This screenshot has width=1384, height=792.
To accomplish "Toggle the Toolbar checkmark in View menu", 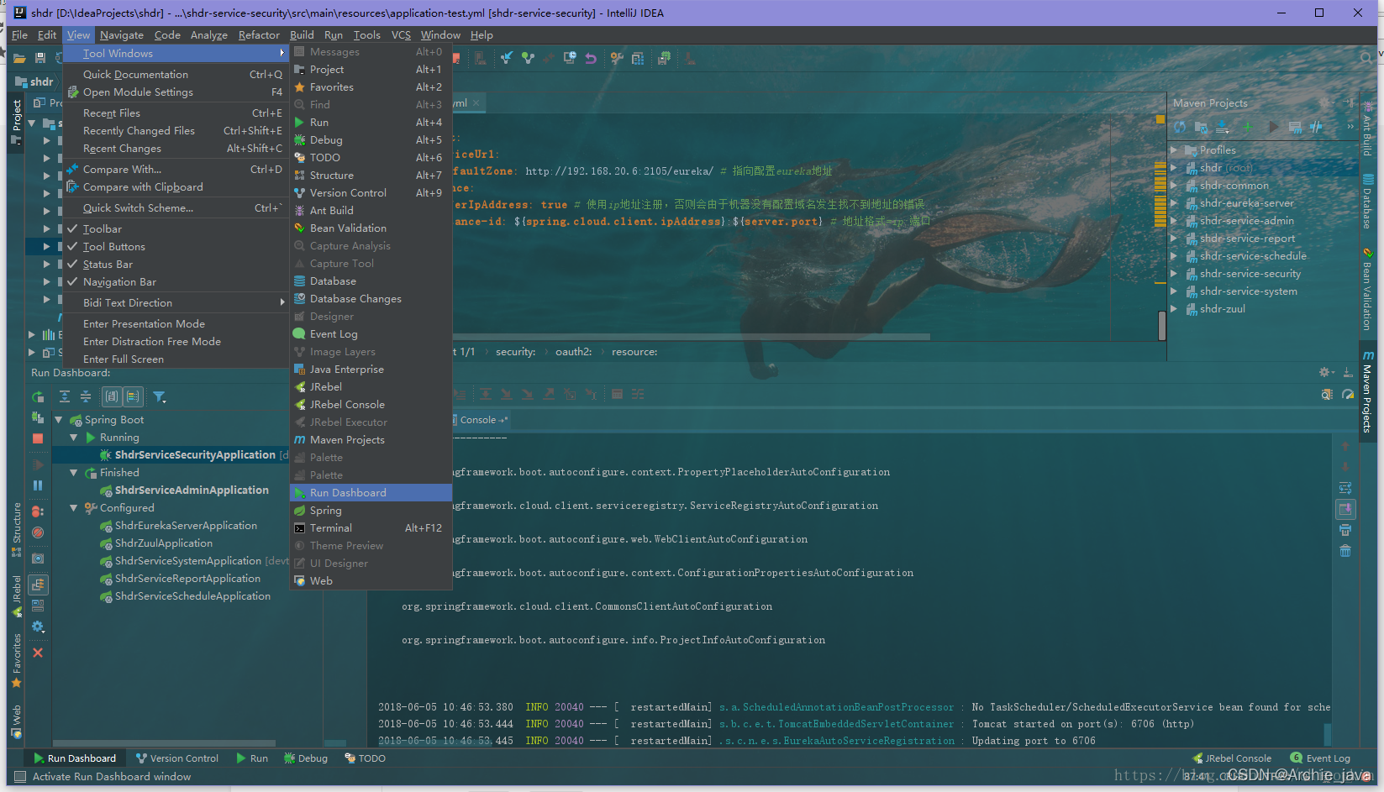I will click(177, 228).
